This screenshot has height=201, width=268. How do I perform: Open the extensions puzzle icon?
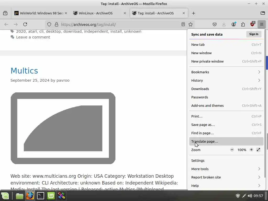point(243,24)
